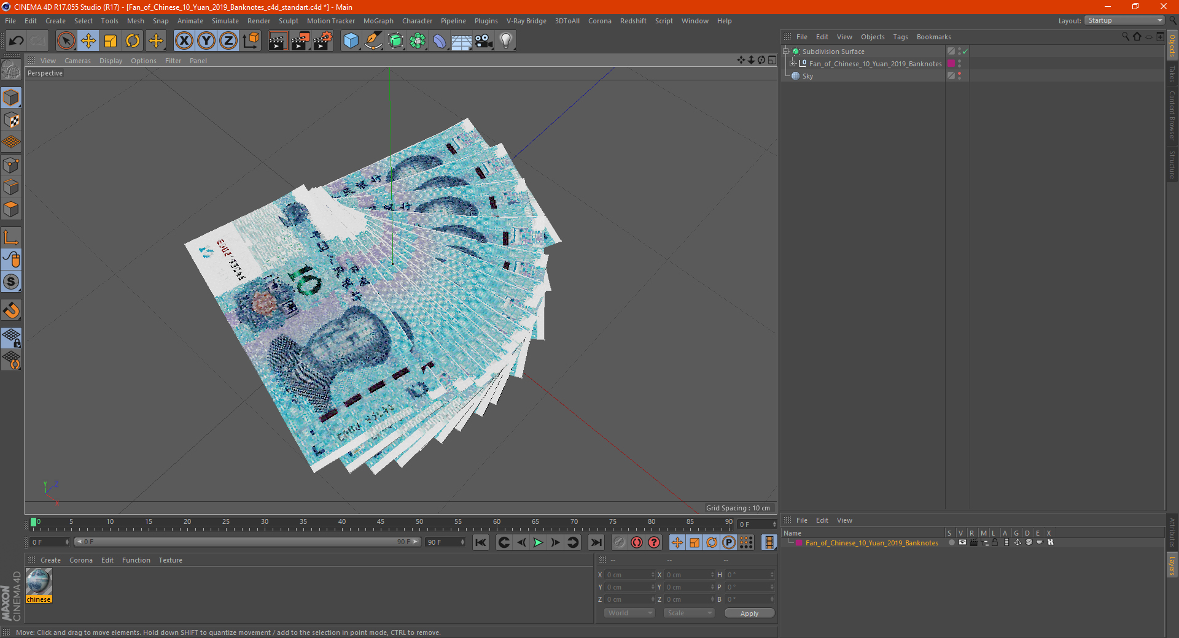This screenshot has width=1179, height=638.
Task: Toggle Snap enable icon
Action: [12, 282]
